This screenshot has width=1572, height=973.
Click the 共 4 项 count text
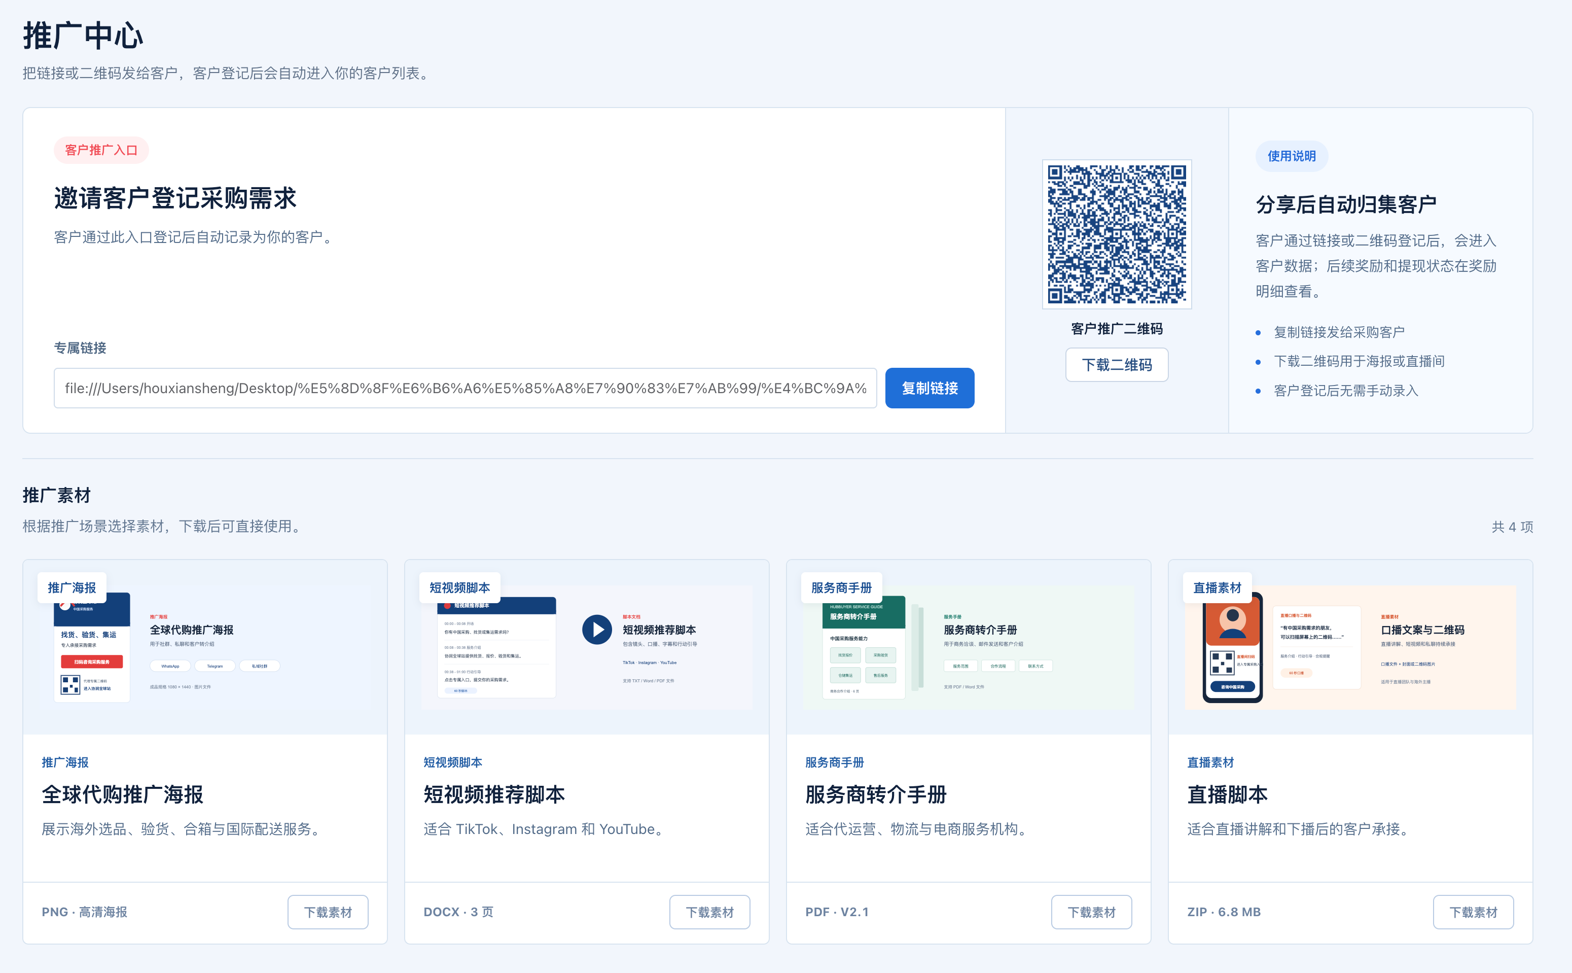tap(1512, 527)
